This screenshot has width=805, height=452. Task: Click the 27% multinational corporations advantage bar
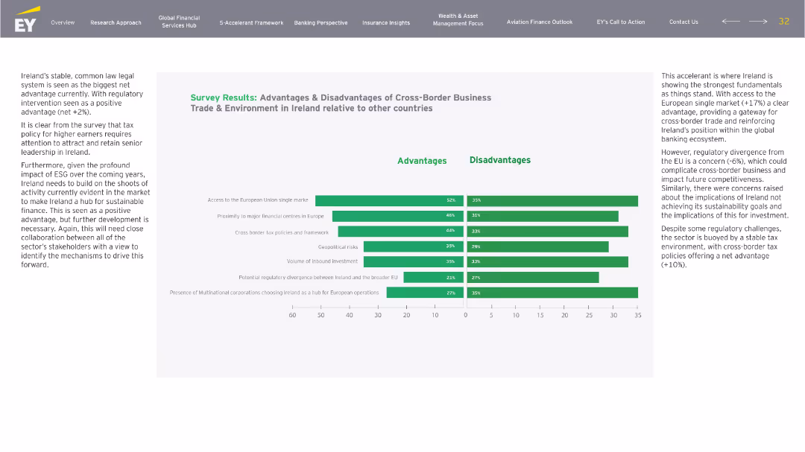[425, 293]
